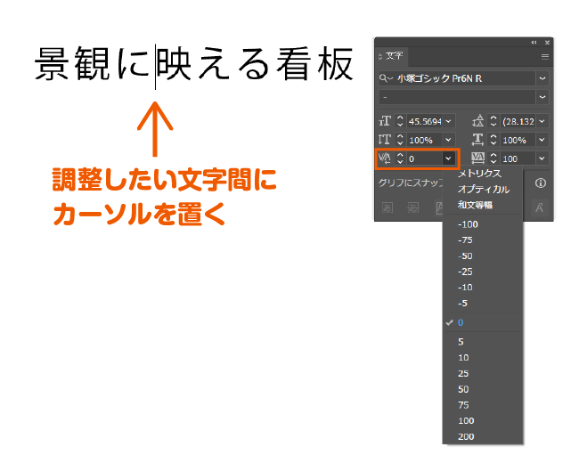The width and height of the screenshot is (579, 463).
Task: Open the font style dropdown arrow
Action: click(x=542, y=97)
